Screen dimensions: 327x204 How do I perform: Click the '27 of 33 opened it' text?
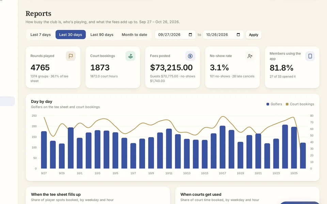pos(283,76)
